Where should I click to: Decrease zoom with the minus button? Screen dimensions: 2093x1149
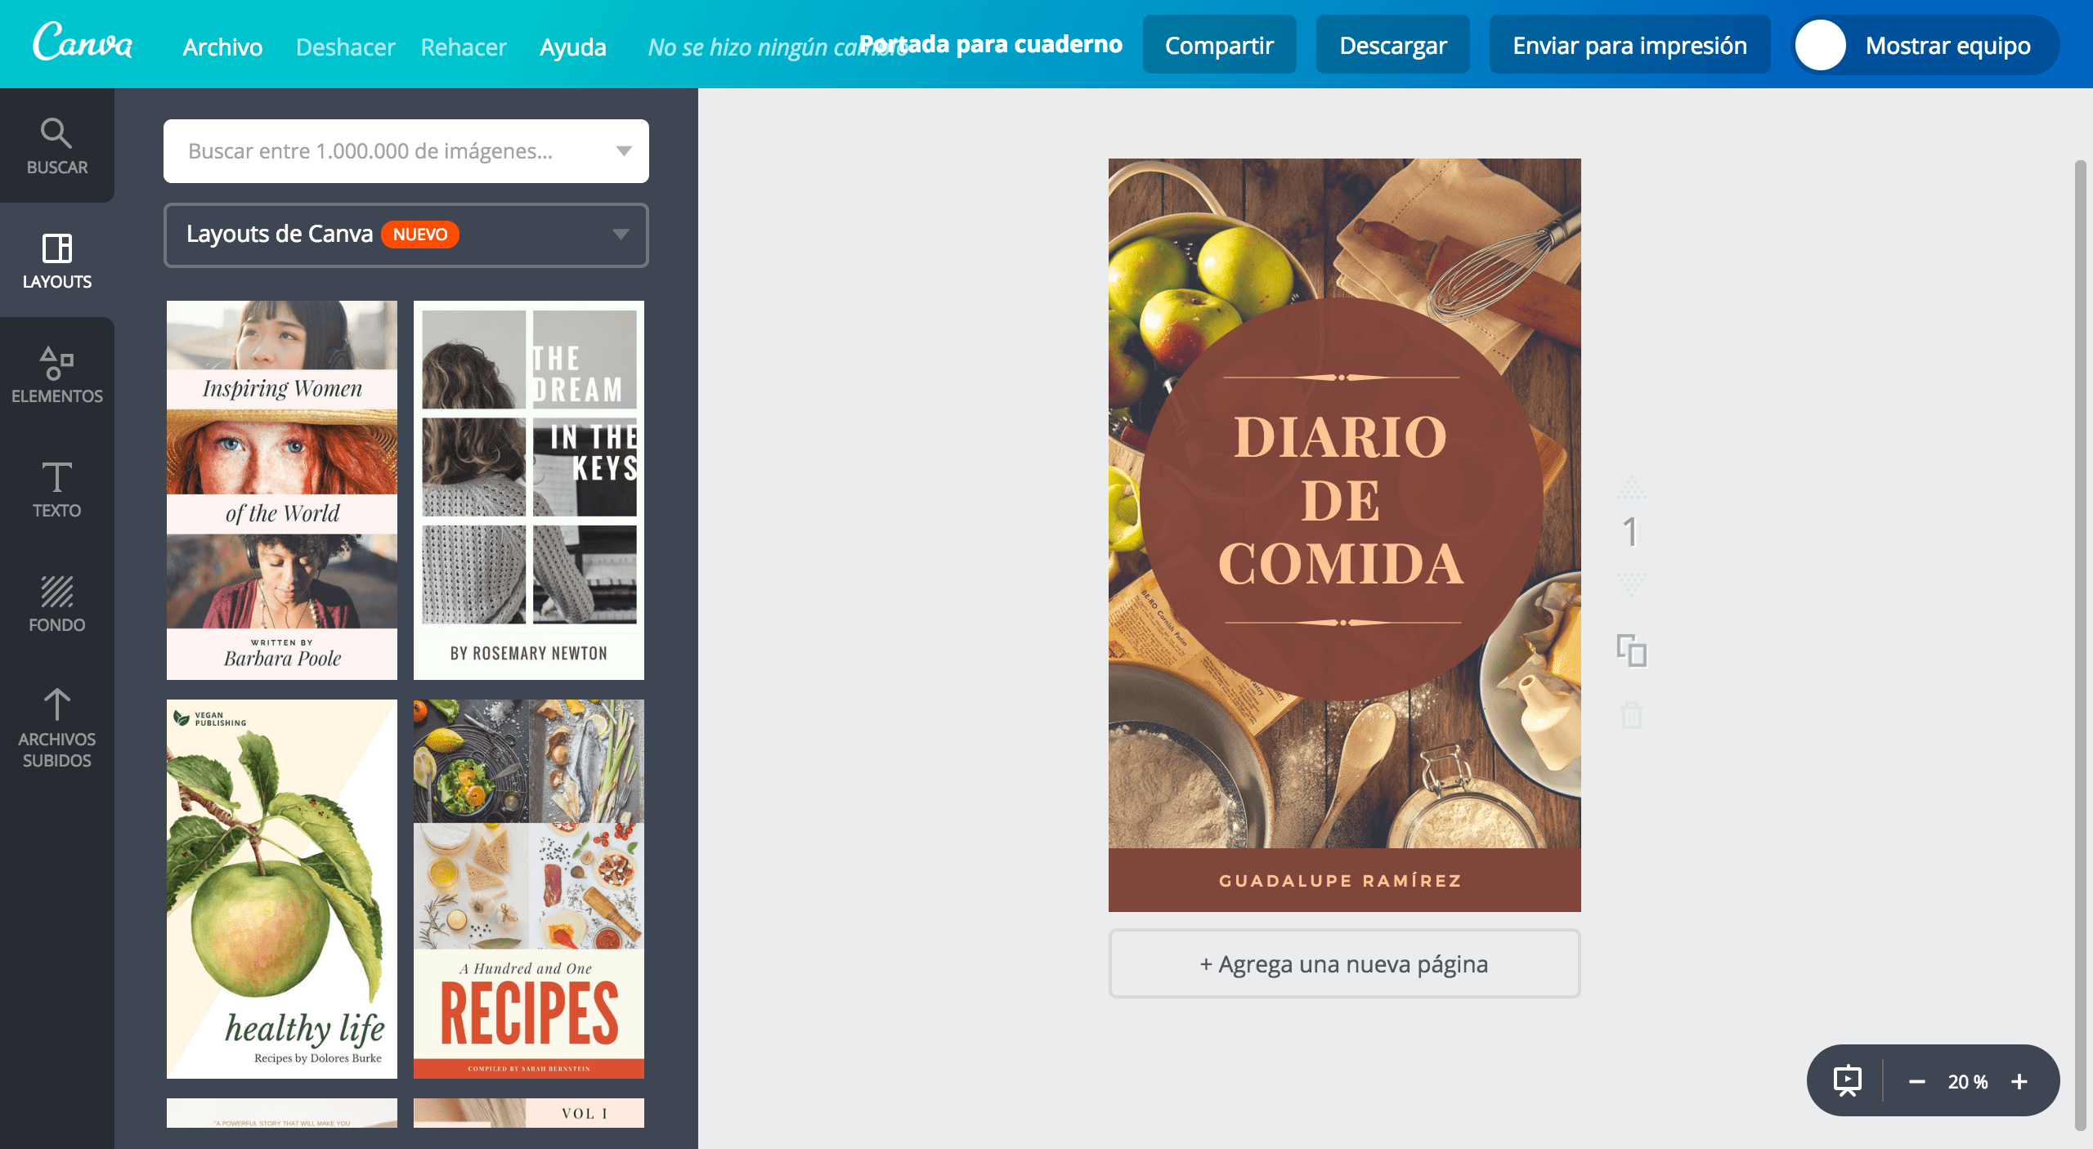[1916, 1081]
